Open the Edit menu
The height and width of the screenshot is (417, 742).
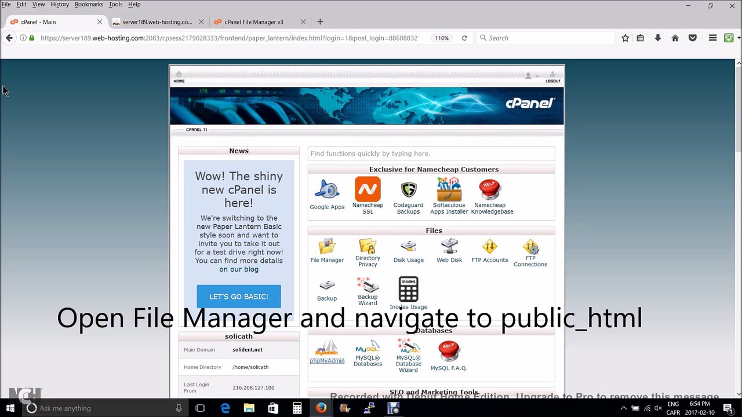coord(21,4)
